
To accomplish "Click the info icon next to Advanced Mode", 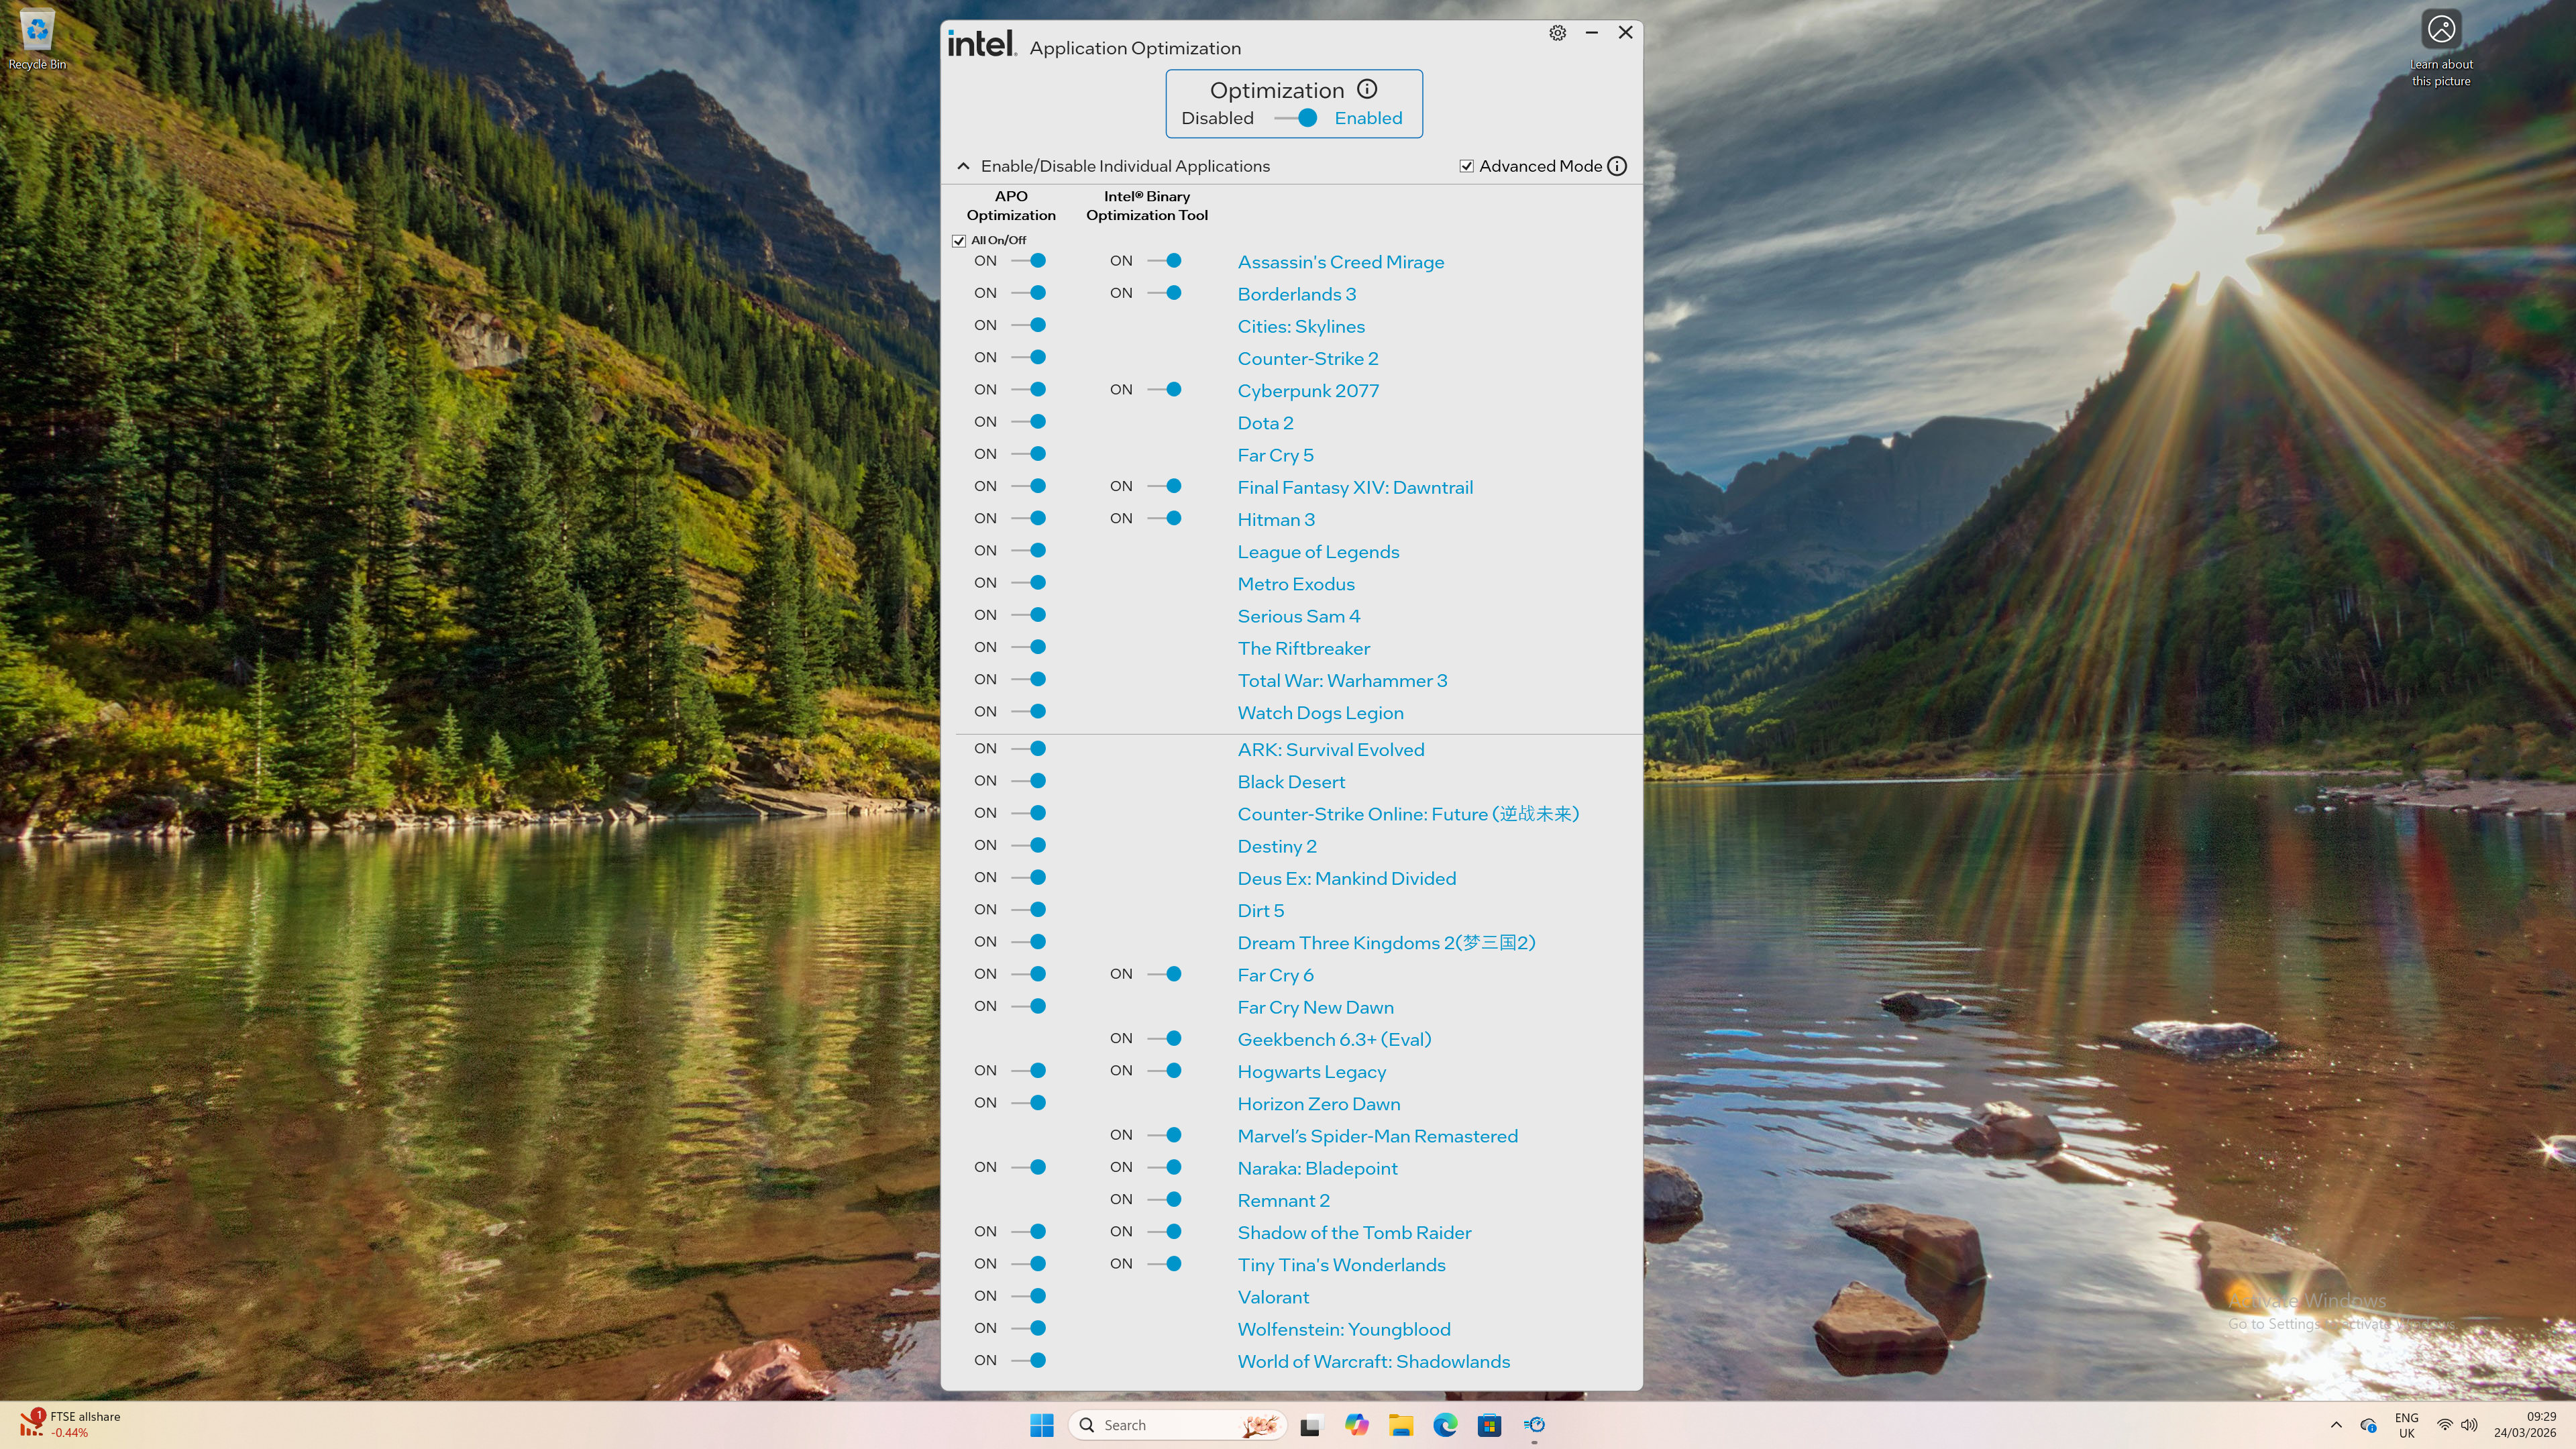I will (x=1617, y=166).
